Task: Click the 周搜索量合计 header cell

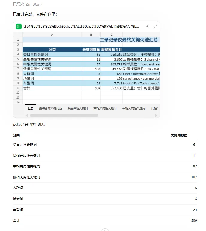Action: [111, 49]
